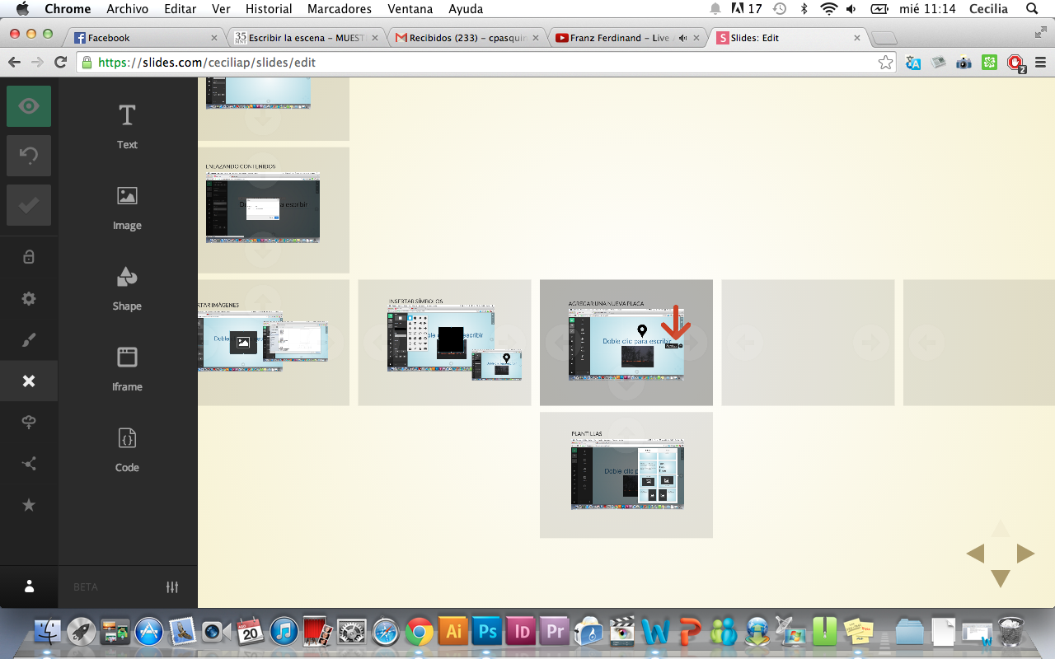Open Bluetooth menu bar icon
Viewport: 1055px width, 659px height.
coord(804,9)
